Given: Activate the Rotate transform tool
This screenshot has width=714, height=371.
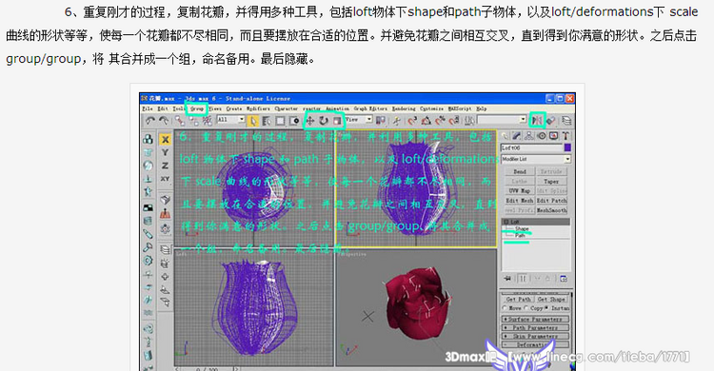Looking at the screenshot, I should [324, 121].
